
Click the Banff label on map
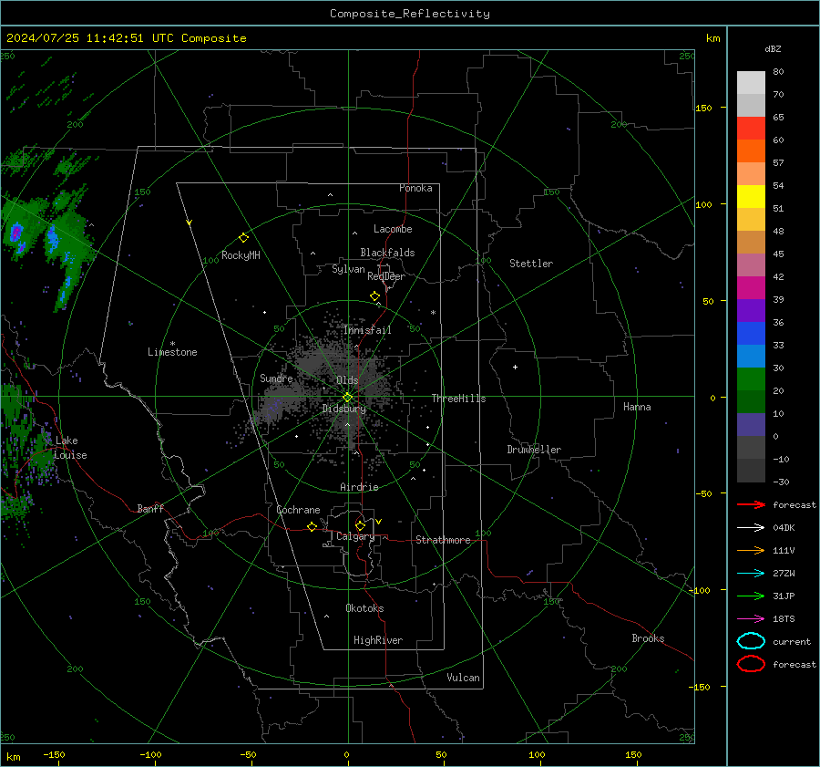[150, 508]
